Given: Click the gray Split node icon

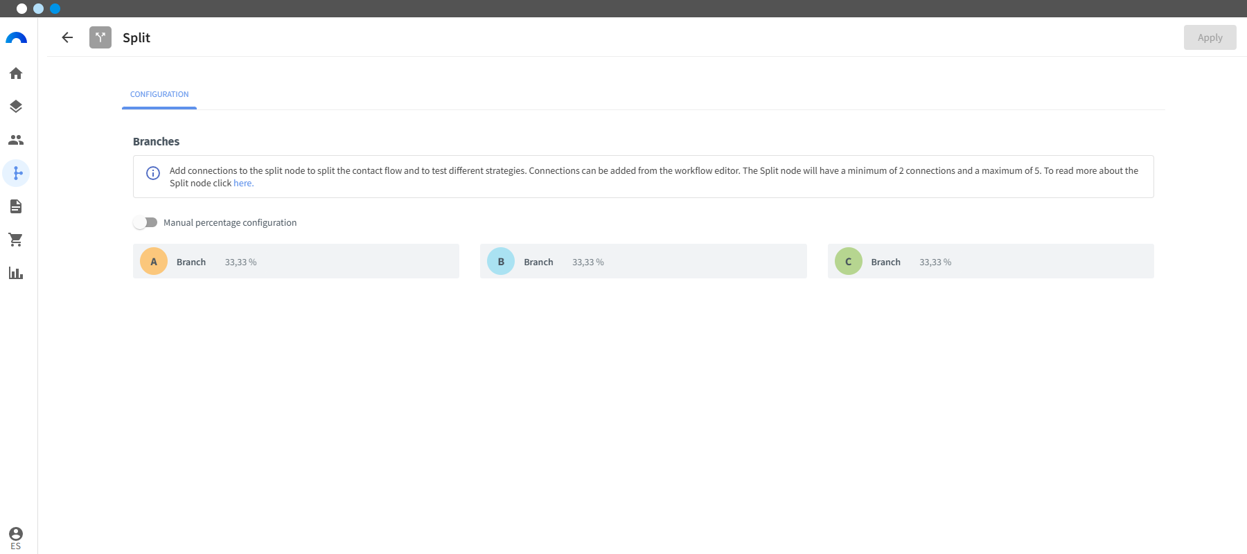Looking at the screenshot, I should pos(100,37).
